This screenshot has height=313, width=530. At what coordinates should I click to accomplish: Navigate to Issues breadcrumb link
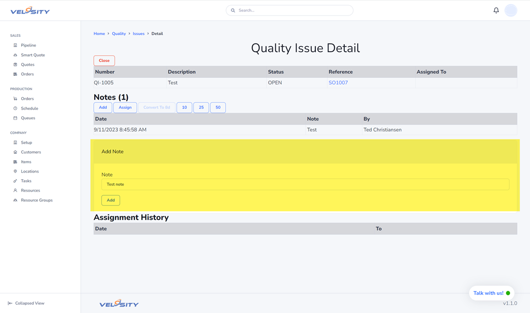tap(138, 34)
